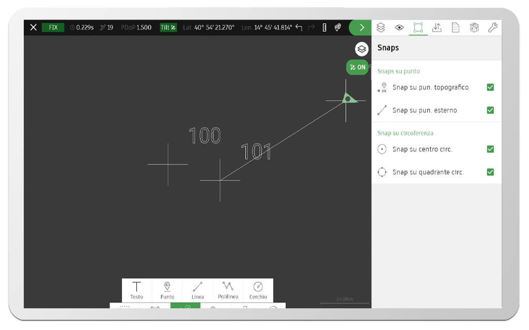Click the Tilt indicator control
Image resolution: width=529 pixels, height=330 pixels.
(x=169, y=27)
